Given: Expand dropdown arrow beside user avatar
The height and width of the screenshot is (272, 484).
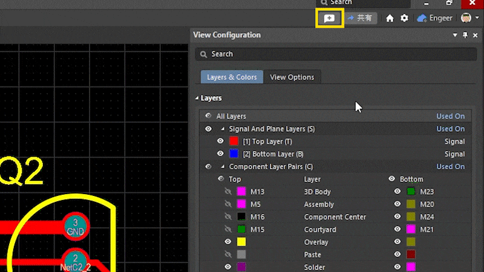Looking at the screenshot, I should coord(477,18).
